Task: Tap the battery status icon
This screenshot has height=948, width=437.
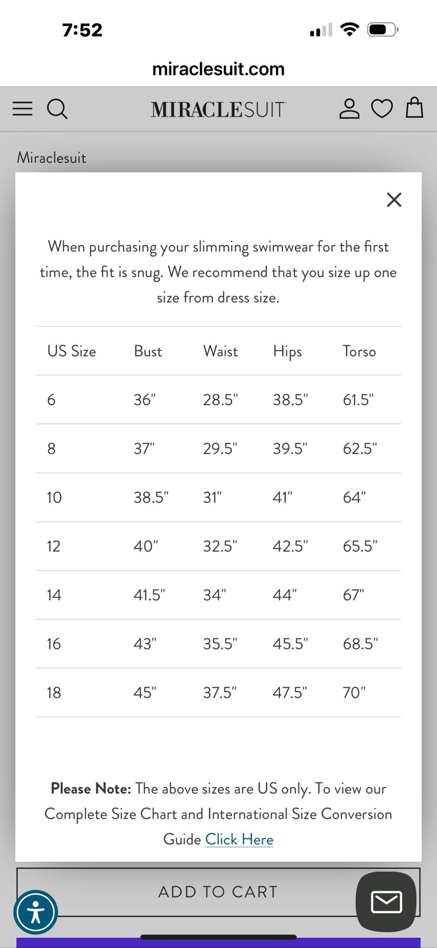Action: point(383,30)
